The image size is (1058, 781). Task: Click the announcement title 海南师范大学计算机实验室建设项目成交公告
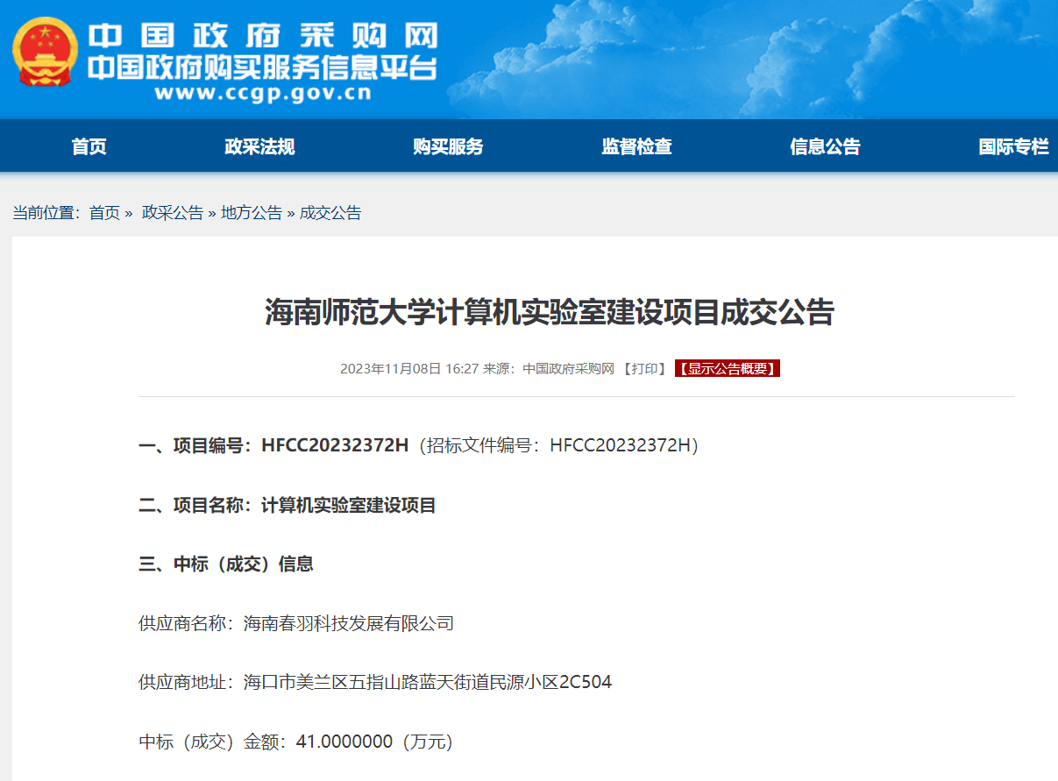[x=550, y=312]
